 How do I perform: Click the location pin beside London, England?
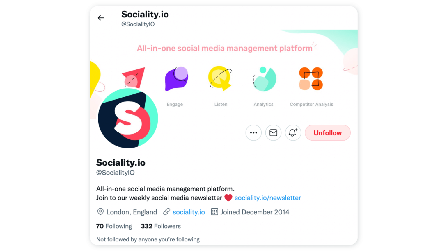tap(100, 212)
